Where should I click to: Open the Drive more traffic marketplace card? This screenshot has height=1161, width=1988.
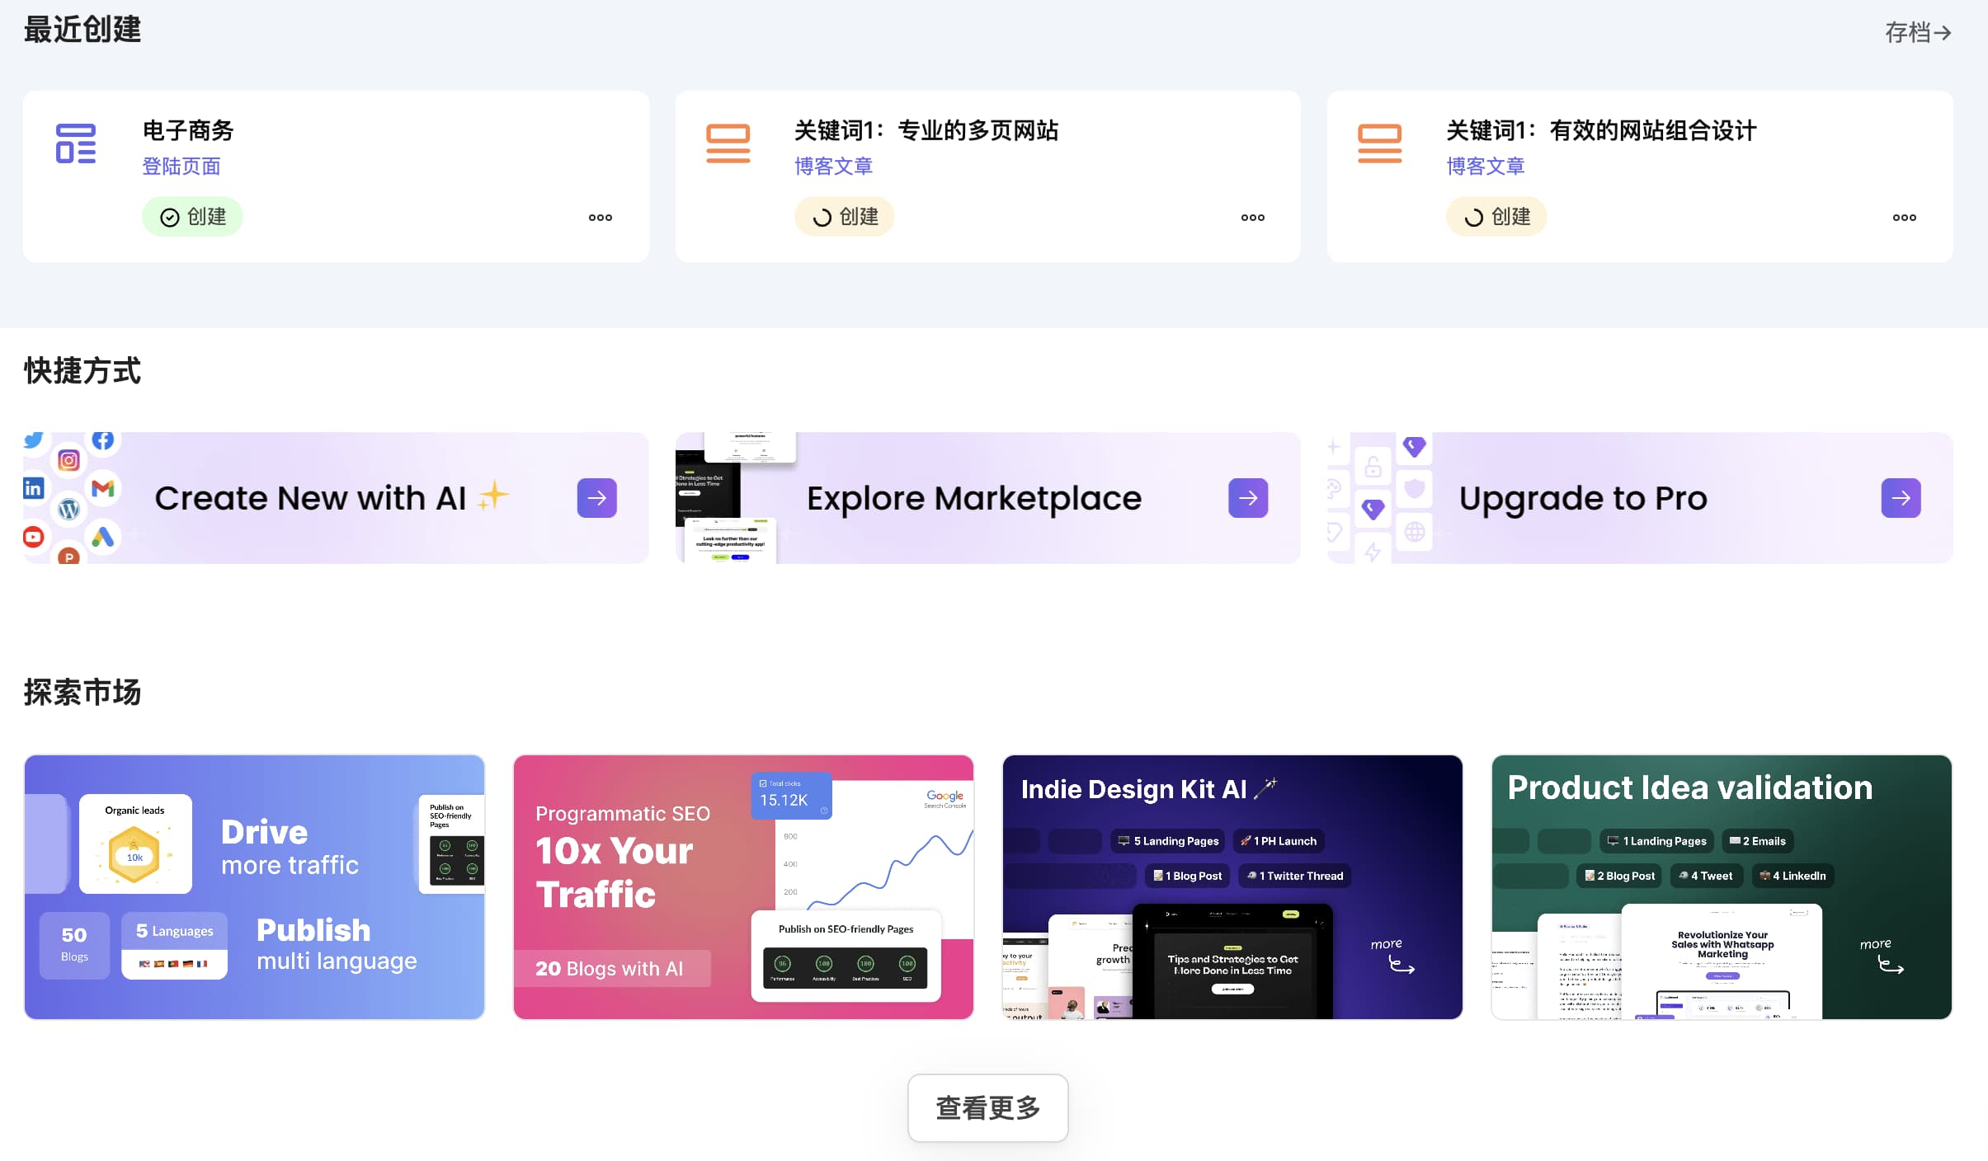click(x=254, y=886)
